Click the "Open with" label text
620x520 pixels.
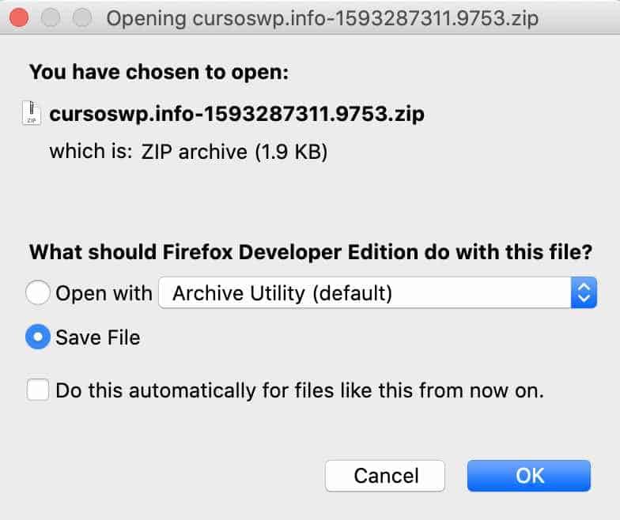tap(104, 293)
